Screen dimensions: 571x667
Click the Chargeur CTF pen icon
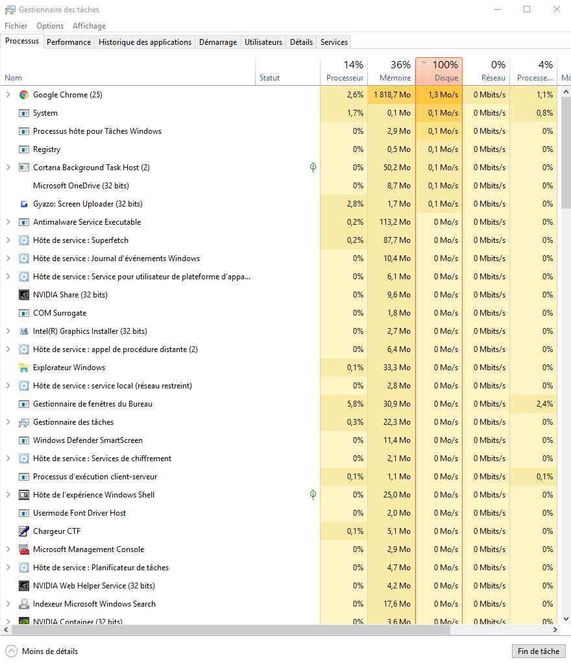coord(24,531)
